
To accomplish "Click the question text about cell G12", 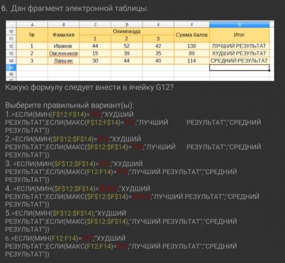I will pyautogui.click(x=89, y=87).
